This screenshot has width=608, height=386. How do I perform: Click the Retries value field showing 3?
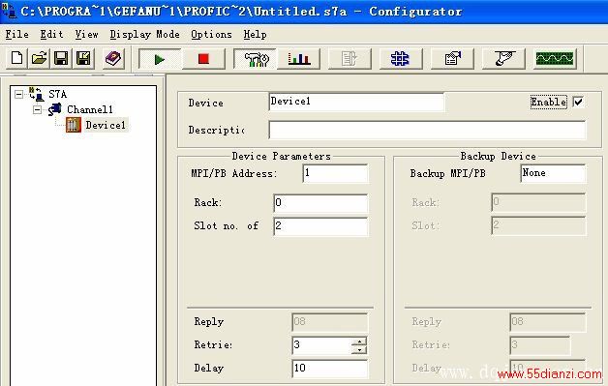[321, 345]
